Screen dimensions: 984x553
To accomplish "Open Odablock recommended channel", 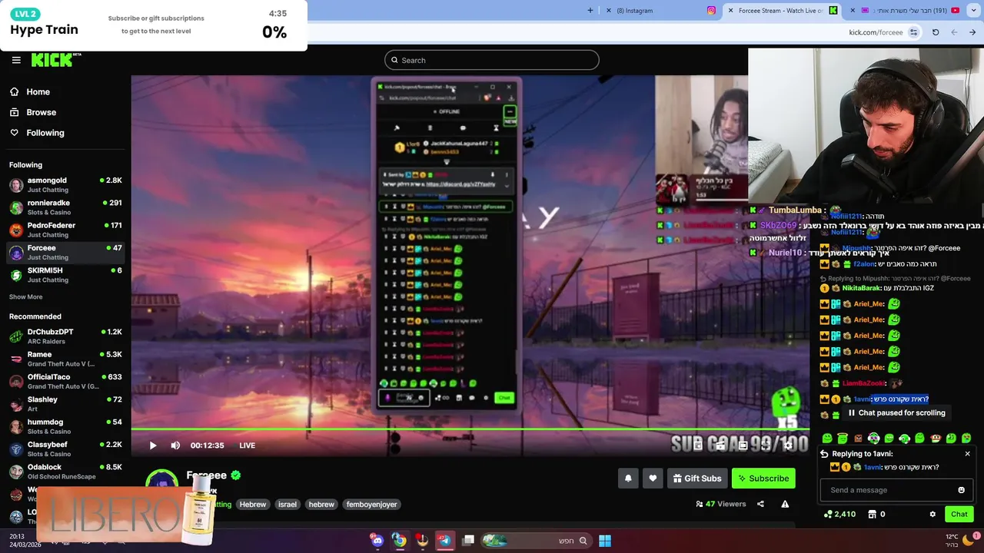I will (x=65, y=472).
